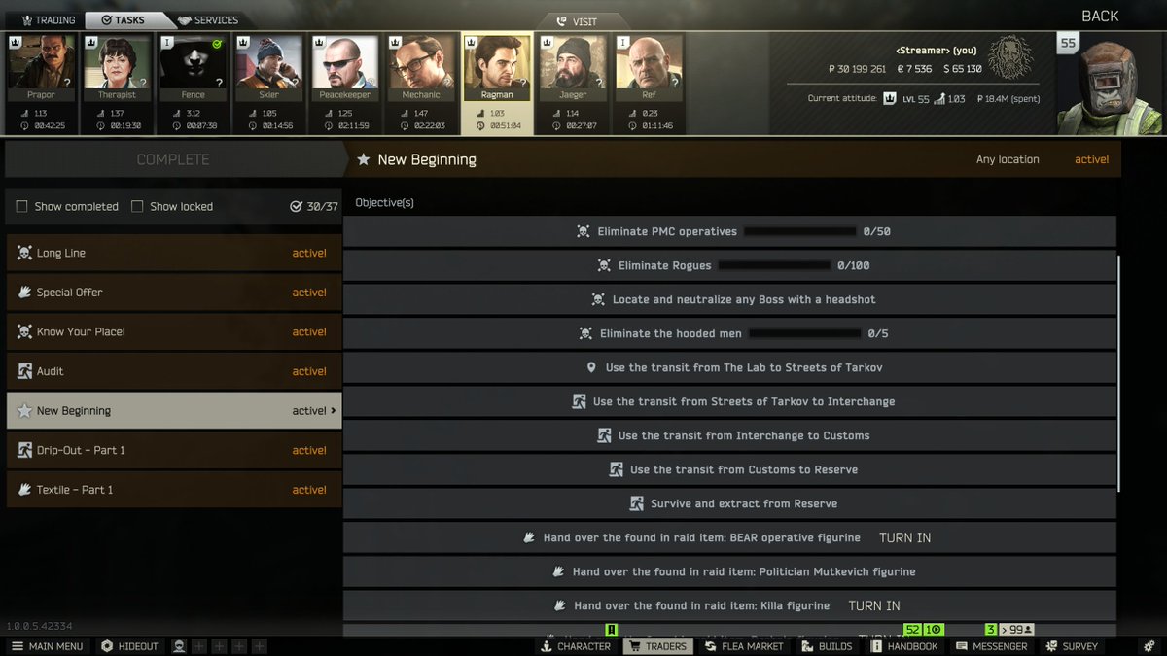
Task: Click the skull icon beside Know Your Place!
Action: (x=24, y=331)
